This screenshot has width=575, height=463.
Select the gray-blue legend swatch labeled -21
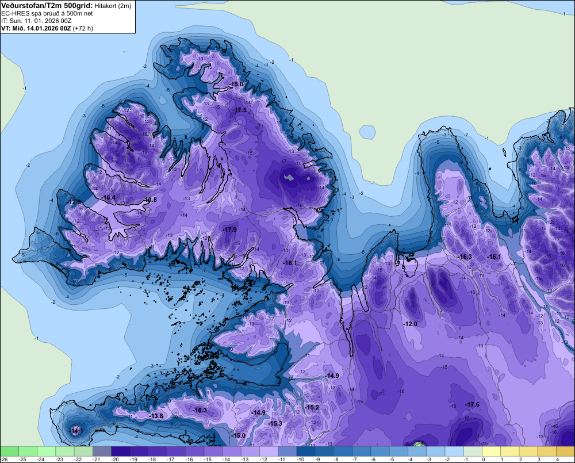pos(102,451)
